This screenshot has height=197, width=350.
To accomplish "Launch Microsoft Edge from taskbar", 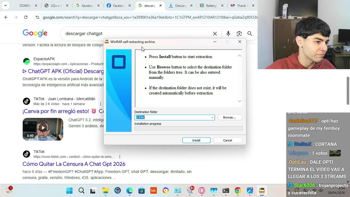I will pyautogui.click(x=129, y=191).
